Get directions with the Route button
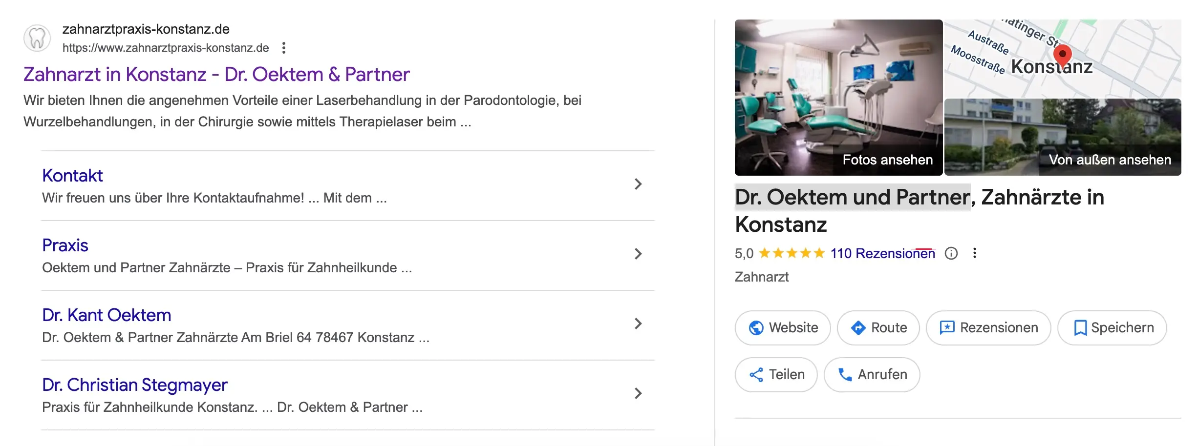Image resolution: width=1198 pixels, height=446 pixels. coord(878,328)
